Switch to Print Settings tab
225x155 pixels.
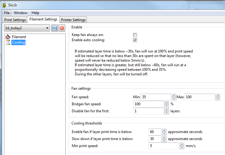pos(15,20)
